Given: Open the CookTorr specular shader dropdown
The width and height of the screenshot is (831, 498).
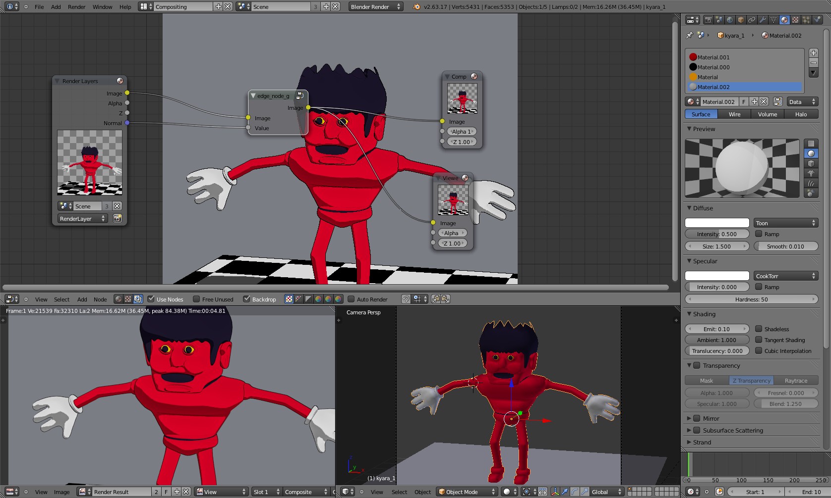Looking at the screenshot, I should coord(786,276).
